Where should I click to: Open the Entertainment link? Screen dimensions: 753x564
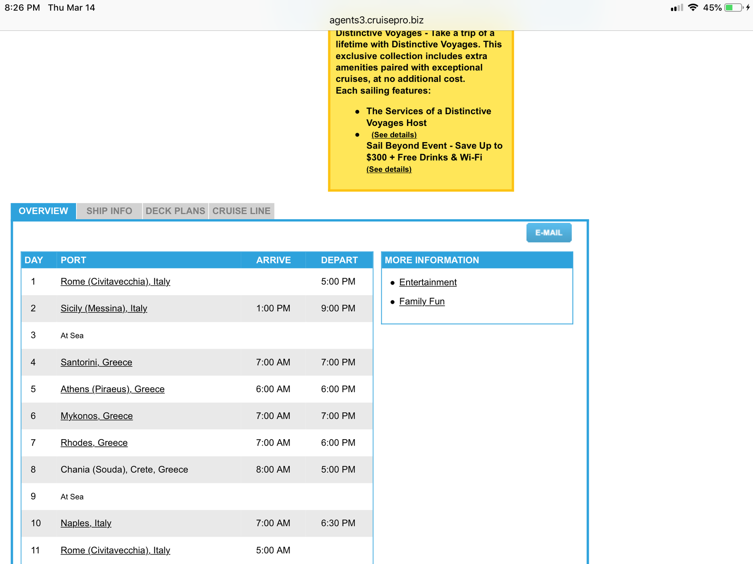tap(428, 282)
